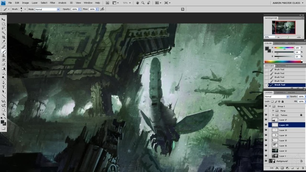Select the Elliptical Marquee tool
The width and height of the screenshot is (306, 172).
tap(3, 24)
